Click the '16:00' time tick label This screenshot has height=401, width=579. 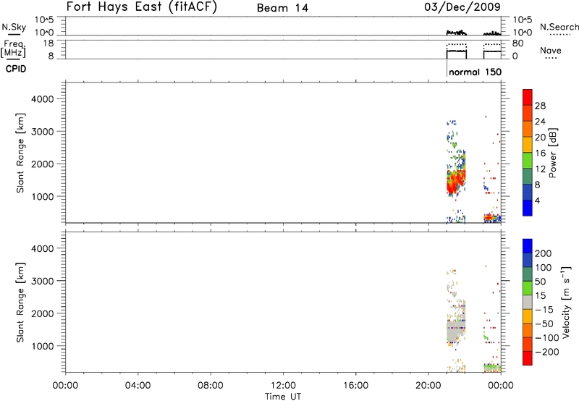click(355, 386)
